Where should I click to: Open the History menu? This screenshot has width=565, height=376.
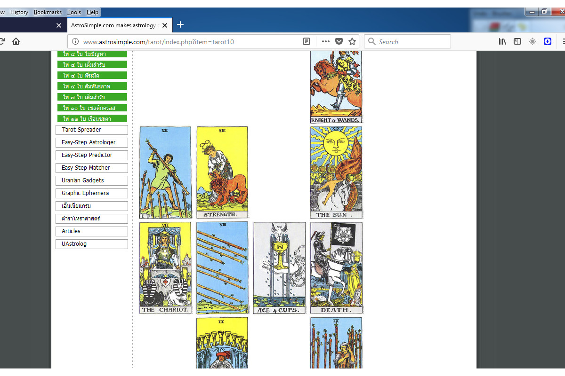(x=19, y=12)
